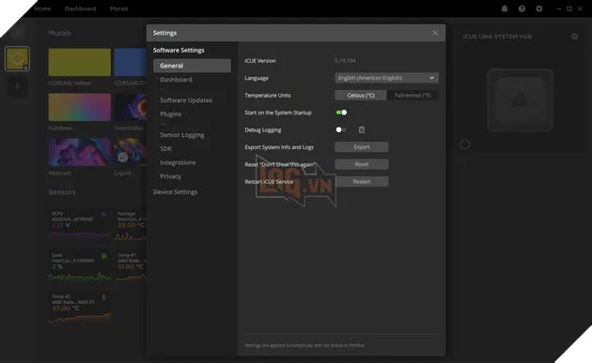Select the yellow device profile icon in sidebar
This screenshot has height=363, width=592.
pos(17,58)
